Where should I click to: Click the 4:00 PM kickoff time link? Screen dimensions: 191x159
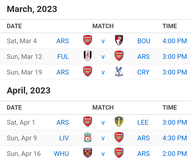pos(175,41)
